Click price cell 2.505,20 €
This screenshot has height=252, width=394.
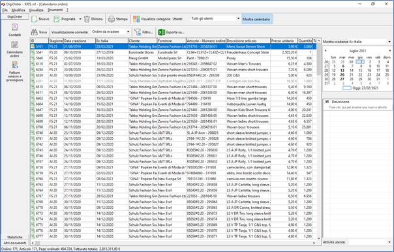284,52
